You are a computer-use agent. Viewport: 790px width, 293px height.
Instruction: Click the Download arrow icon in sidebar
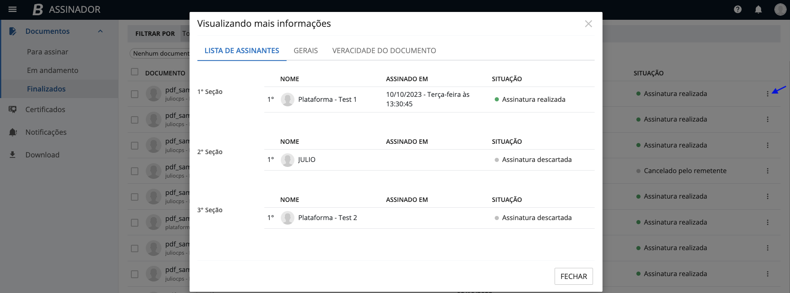13,155
